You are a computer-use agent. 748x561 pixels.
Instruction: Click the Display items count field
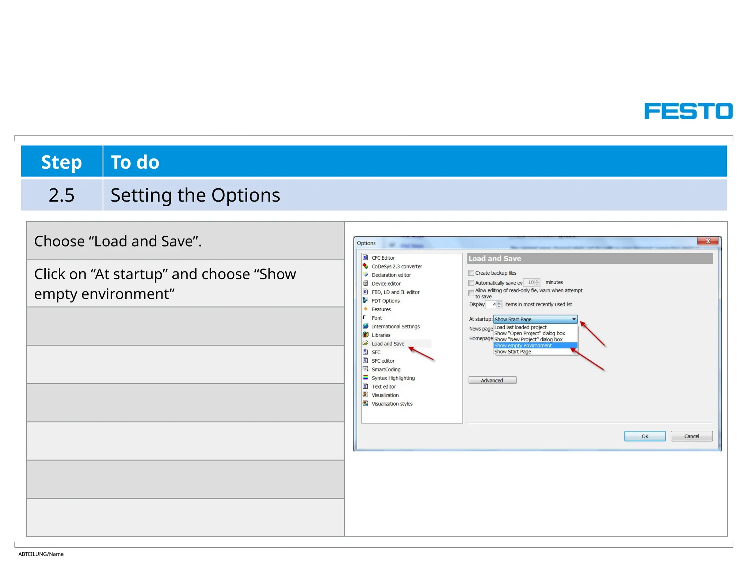(x=491, y=304)
